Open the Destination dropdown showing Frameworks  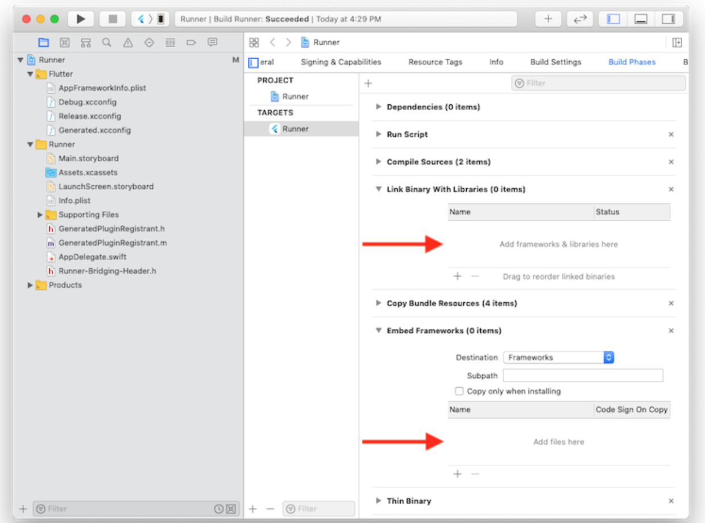(558, 357)
